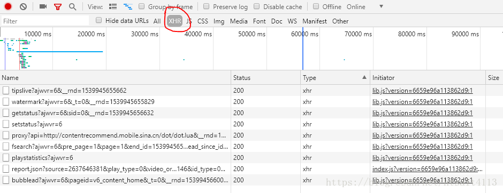Click the long blue bar in overview
This screenshot has height=193, width=503.
(60, 51)
